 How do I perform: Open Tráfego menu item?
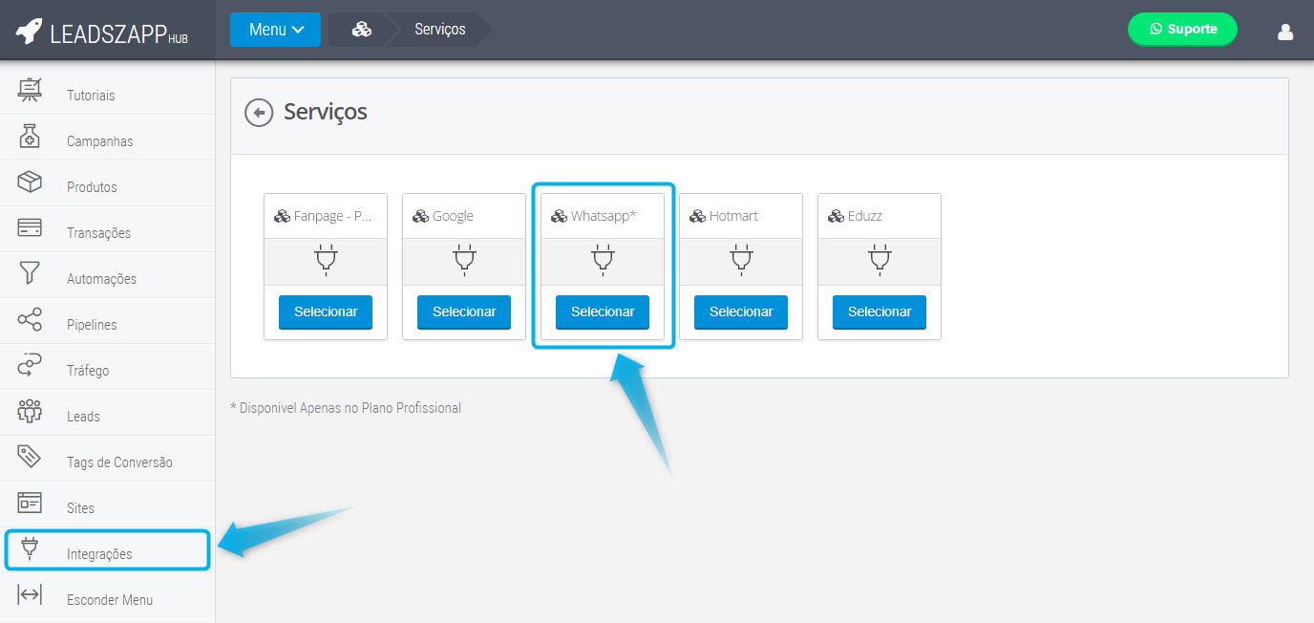(88, 371)
